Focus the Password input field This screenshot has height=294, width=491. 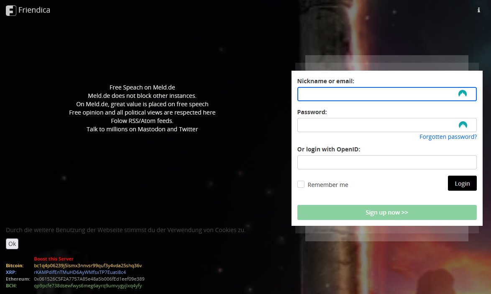click(387, 125)
